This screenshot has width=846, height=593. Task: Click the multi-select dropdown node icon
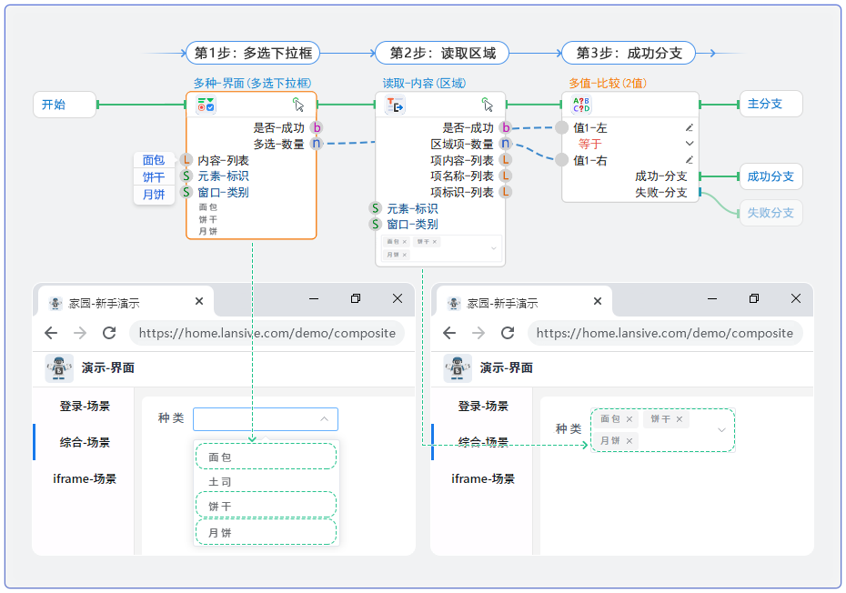coord(206,106)
